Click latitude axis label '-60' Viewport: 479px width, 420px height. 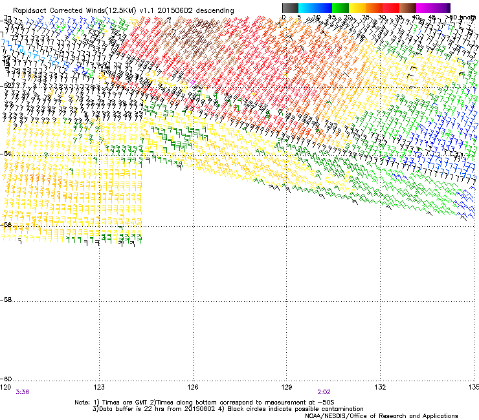6,379
